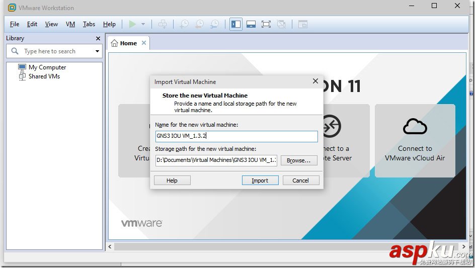This screenshot has height=268, width=475.
Task: Click the horizontal scrollbar right arrow
Action: (x=463, y=247)
